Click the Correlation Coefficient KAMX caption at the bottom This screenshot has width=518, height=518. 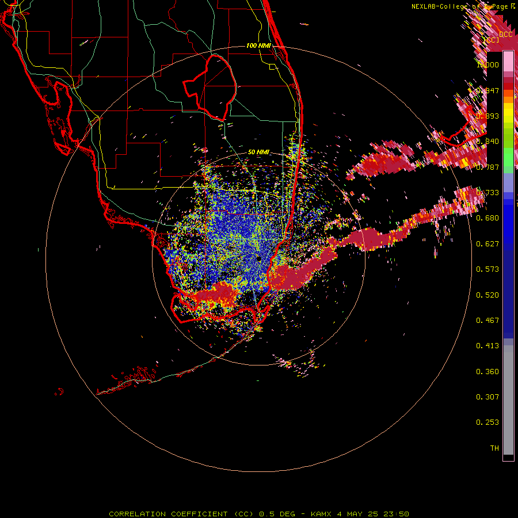[259, 514]
